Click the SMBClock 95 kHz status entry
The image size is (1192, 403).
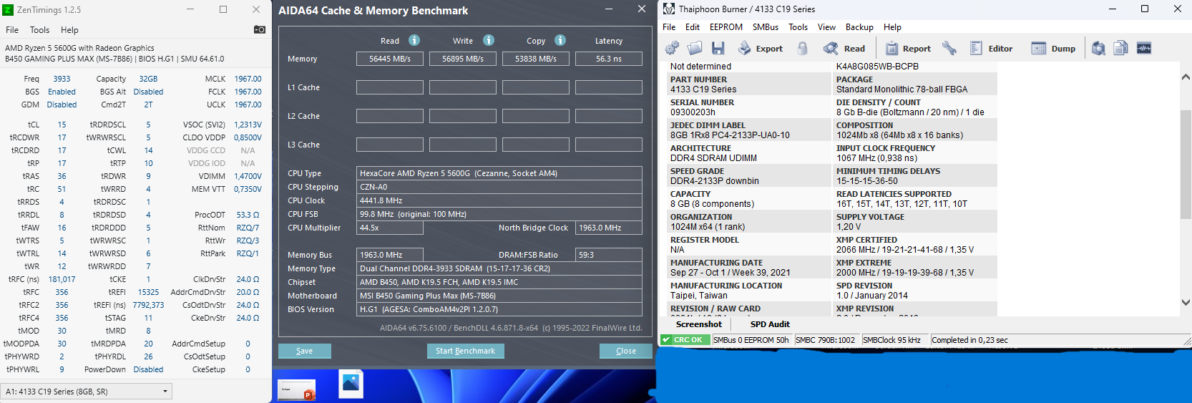coord(891,340)
